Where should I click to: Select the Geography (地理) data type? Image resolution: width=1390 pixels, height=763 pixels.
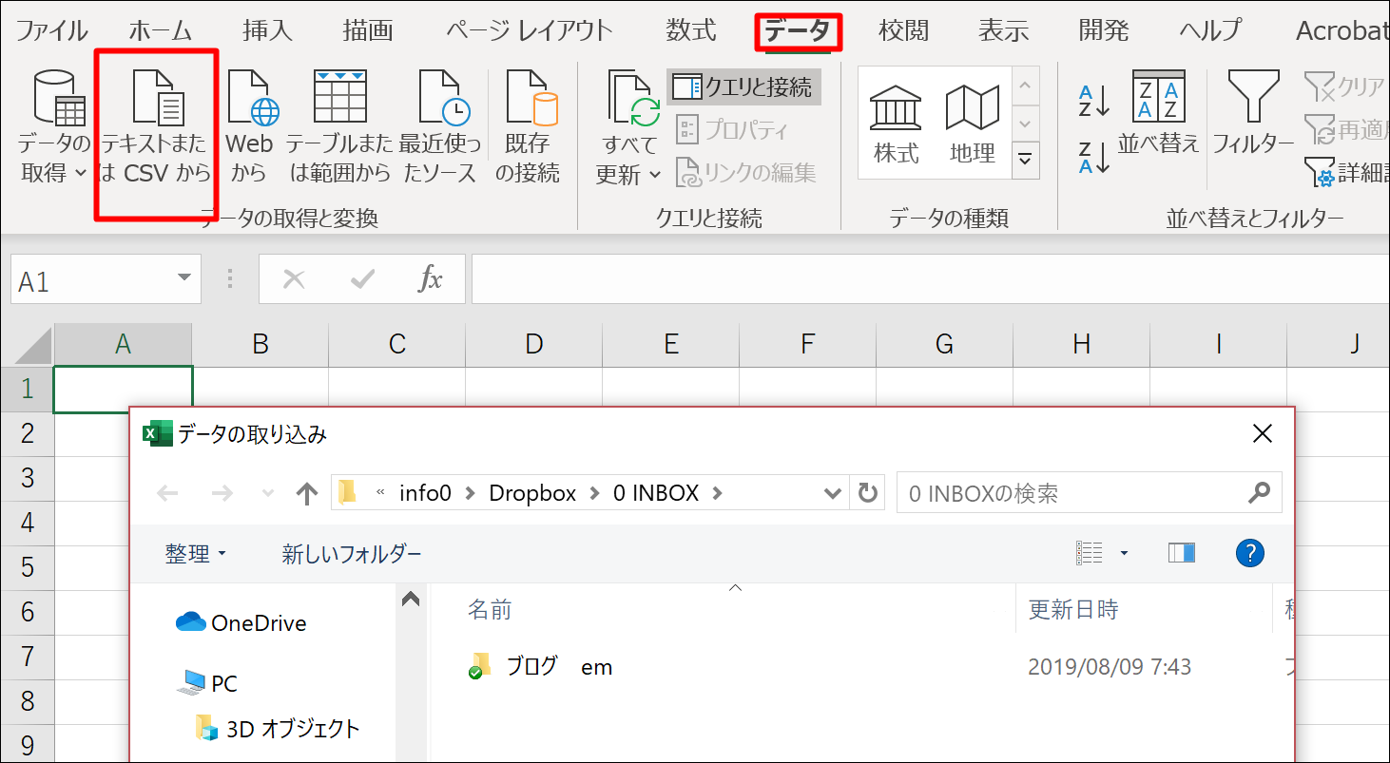(x=972, y=124)
